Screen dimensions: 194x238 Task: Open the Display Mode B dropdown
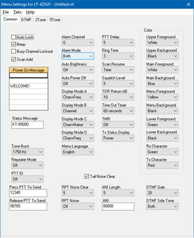(x=78, y=111)
